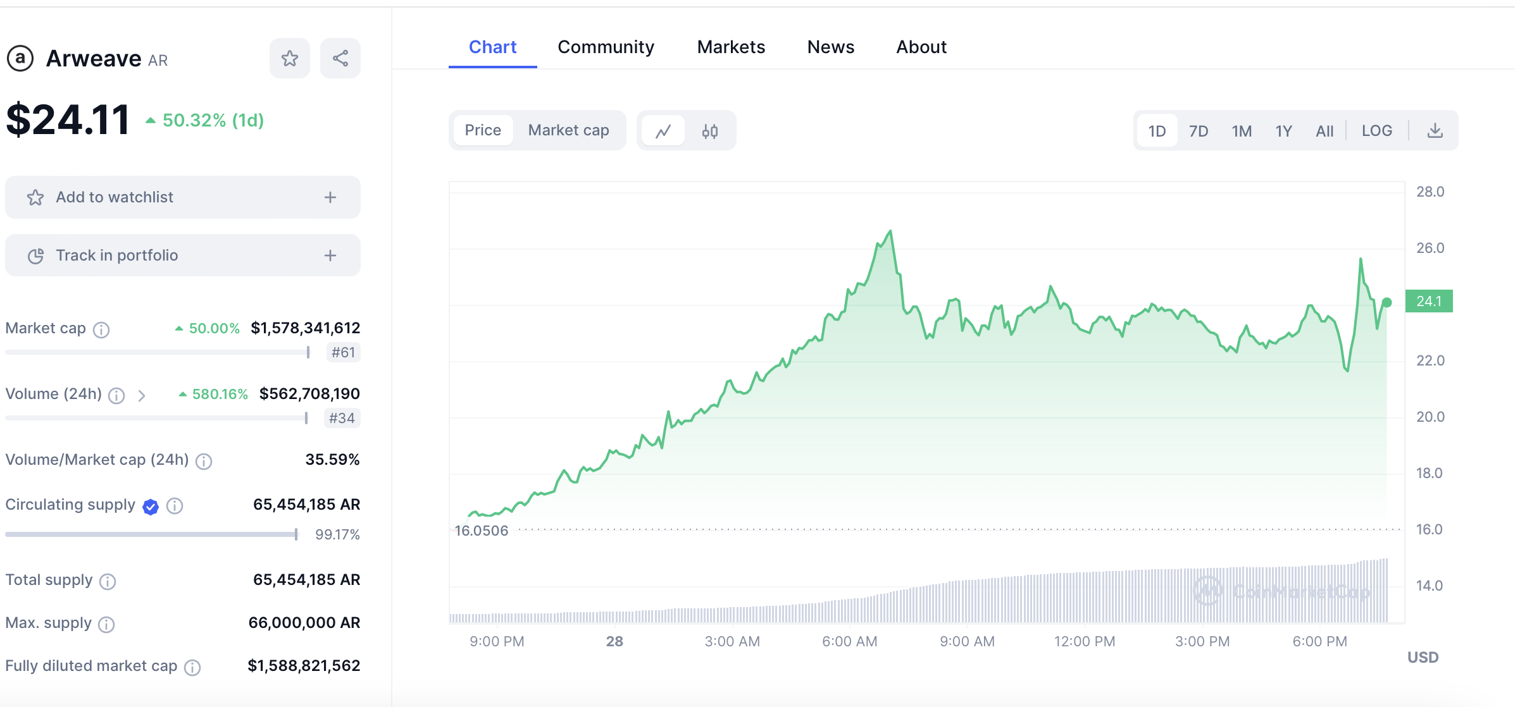The height and width of the screenshot is (707, 1520).
Task: Click Fully diluted market cap info icon
Action: (192, 667)
